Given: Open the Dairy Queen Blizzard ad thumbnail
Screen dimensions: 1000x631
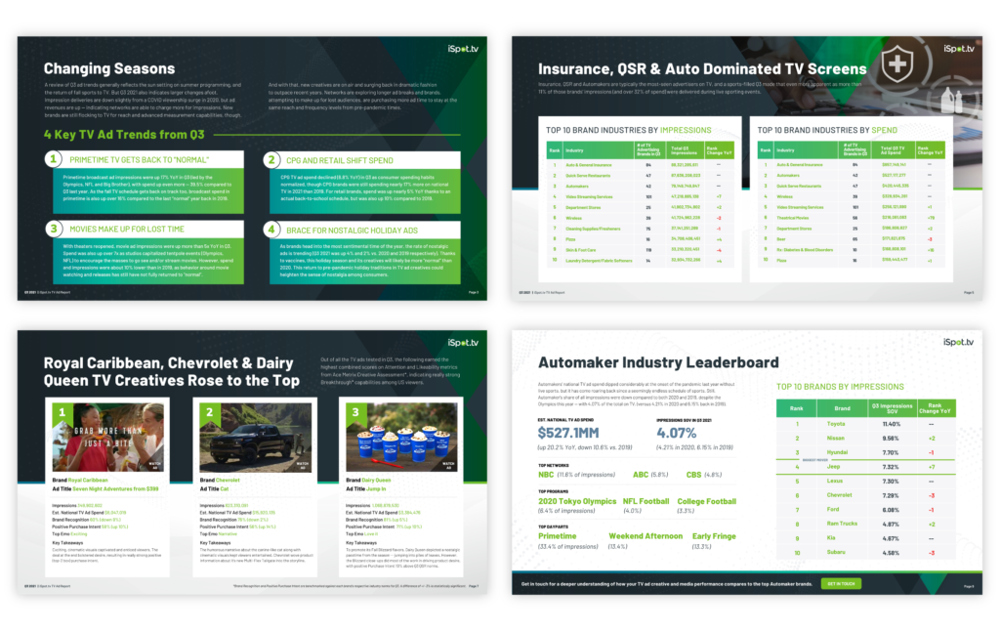Looking at the screenshot, I should pyautogui.click(x=401, y=437).
